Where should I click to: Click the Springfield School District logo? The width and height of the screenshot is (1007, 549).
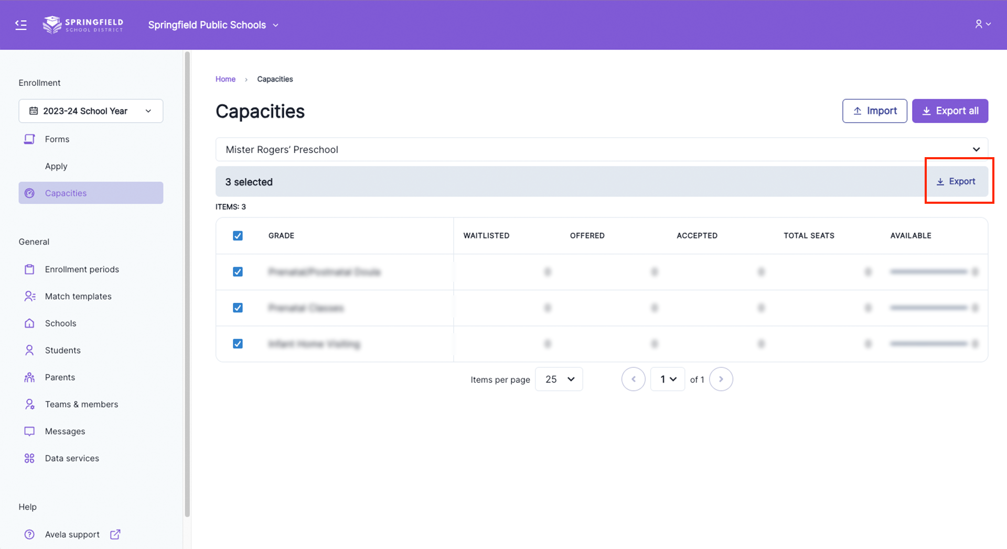coord(83,25)
